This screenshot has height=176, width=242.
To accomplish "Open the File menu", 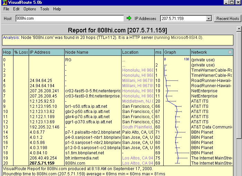I will tap(6, 9).
